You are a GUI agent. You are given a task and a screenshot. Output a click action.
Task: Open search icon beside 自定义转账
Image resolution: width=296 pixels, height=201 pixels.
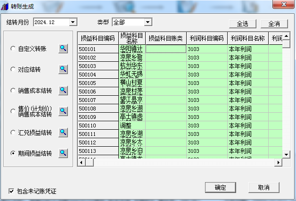(x=63, y=49)
